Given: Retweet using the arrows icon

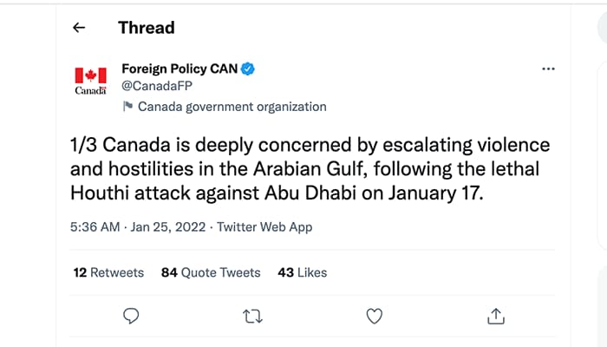Looking at the screenshot, I should 253,317.
